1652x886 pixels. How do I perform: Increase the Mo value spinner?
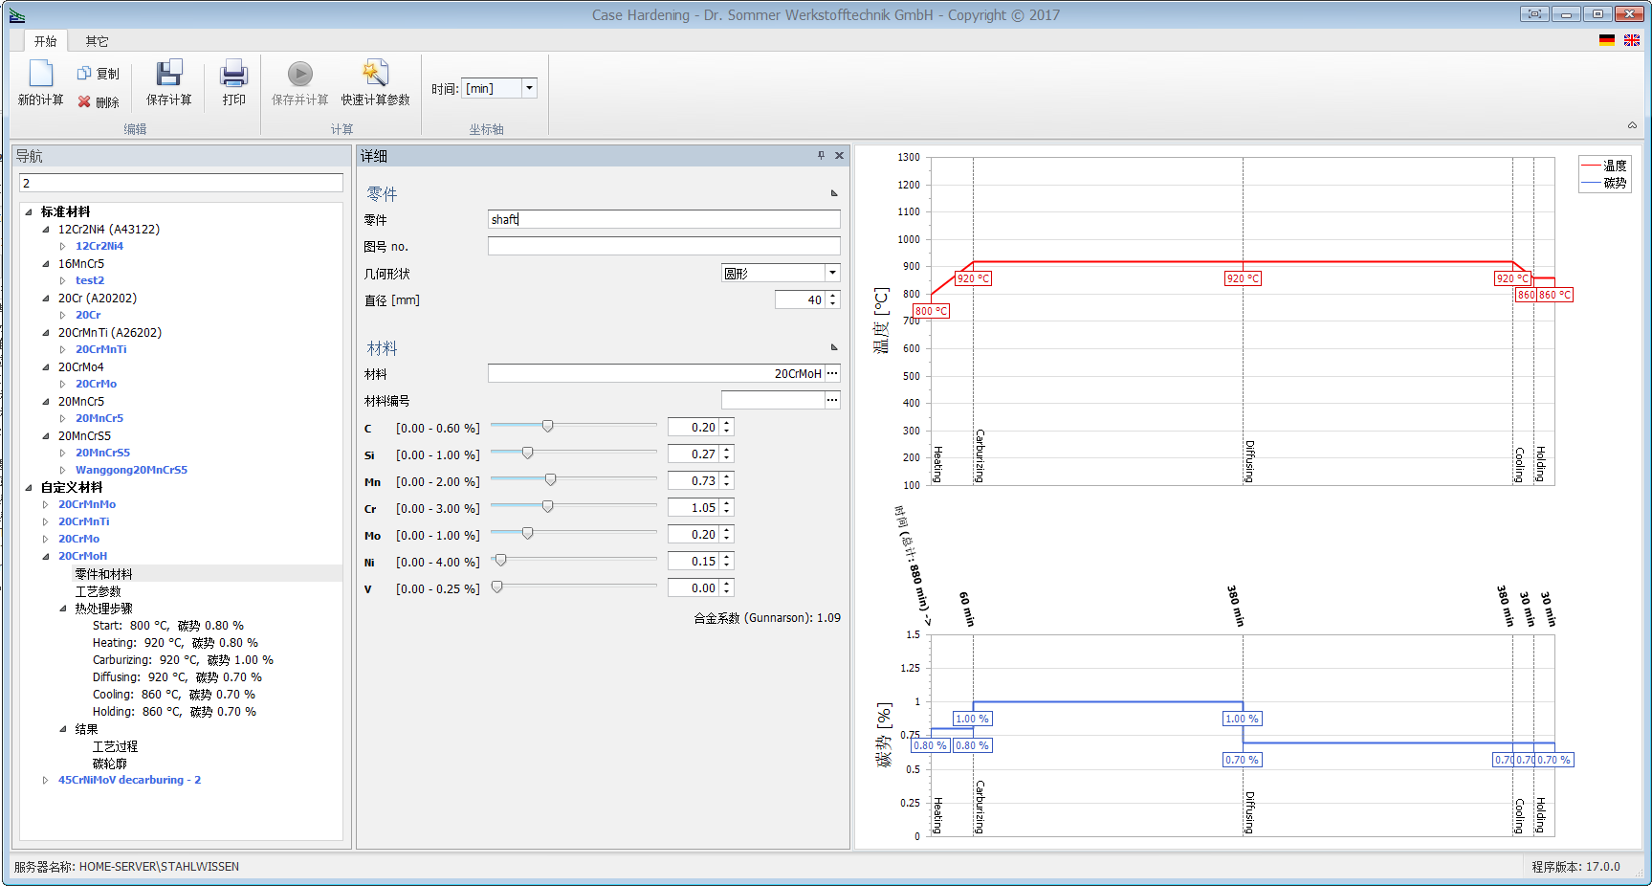(727, 530)
